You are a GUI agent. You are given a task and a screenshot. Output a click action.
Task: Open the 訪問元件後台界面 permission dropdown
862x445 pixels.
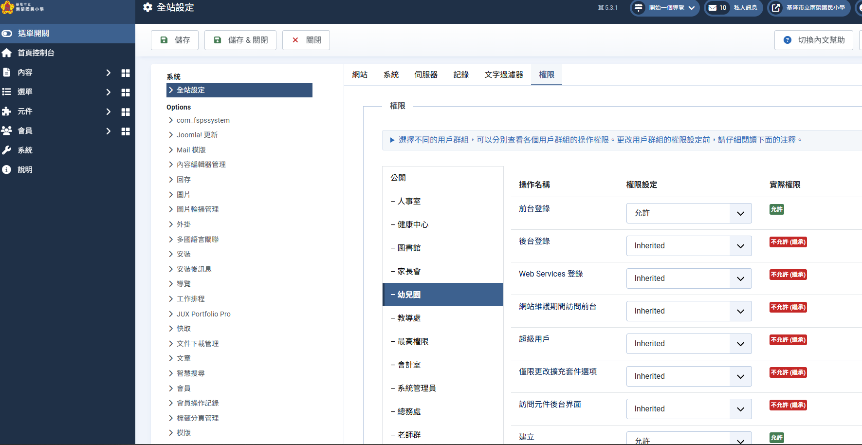(x=689, y=409)
